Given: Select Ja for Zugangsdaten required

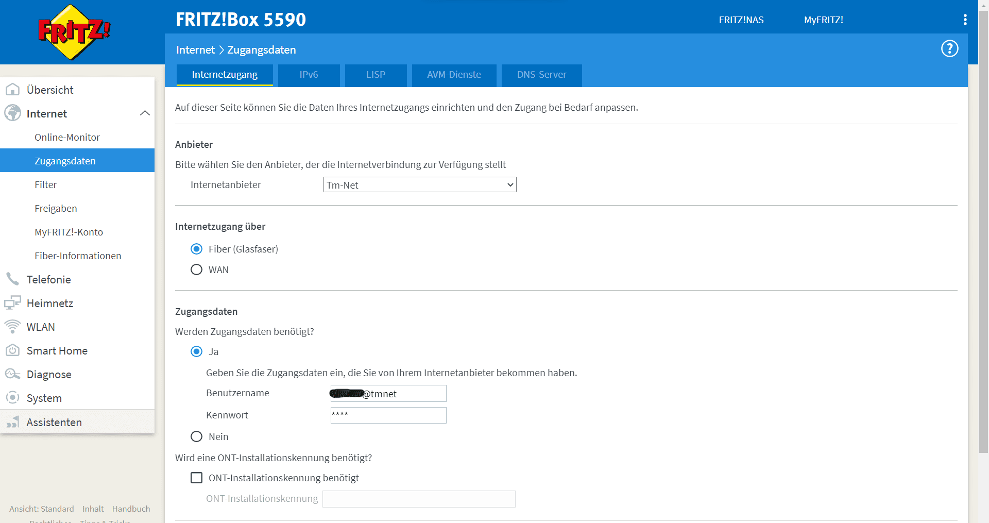Looking at the screenshot, I should tap(196, 351).
